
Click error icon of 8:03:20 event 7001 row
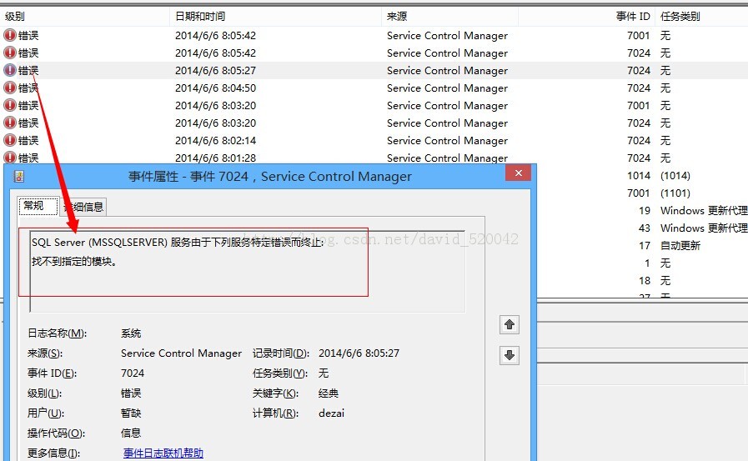[10, 105]
